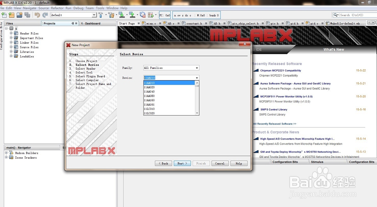Switch to the mian.c editor tab

pyautogui.click(x=151, y=23)
